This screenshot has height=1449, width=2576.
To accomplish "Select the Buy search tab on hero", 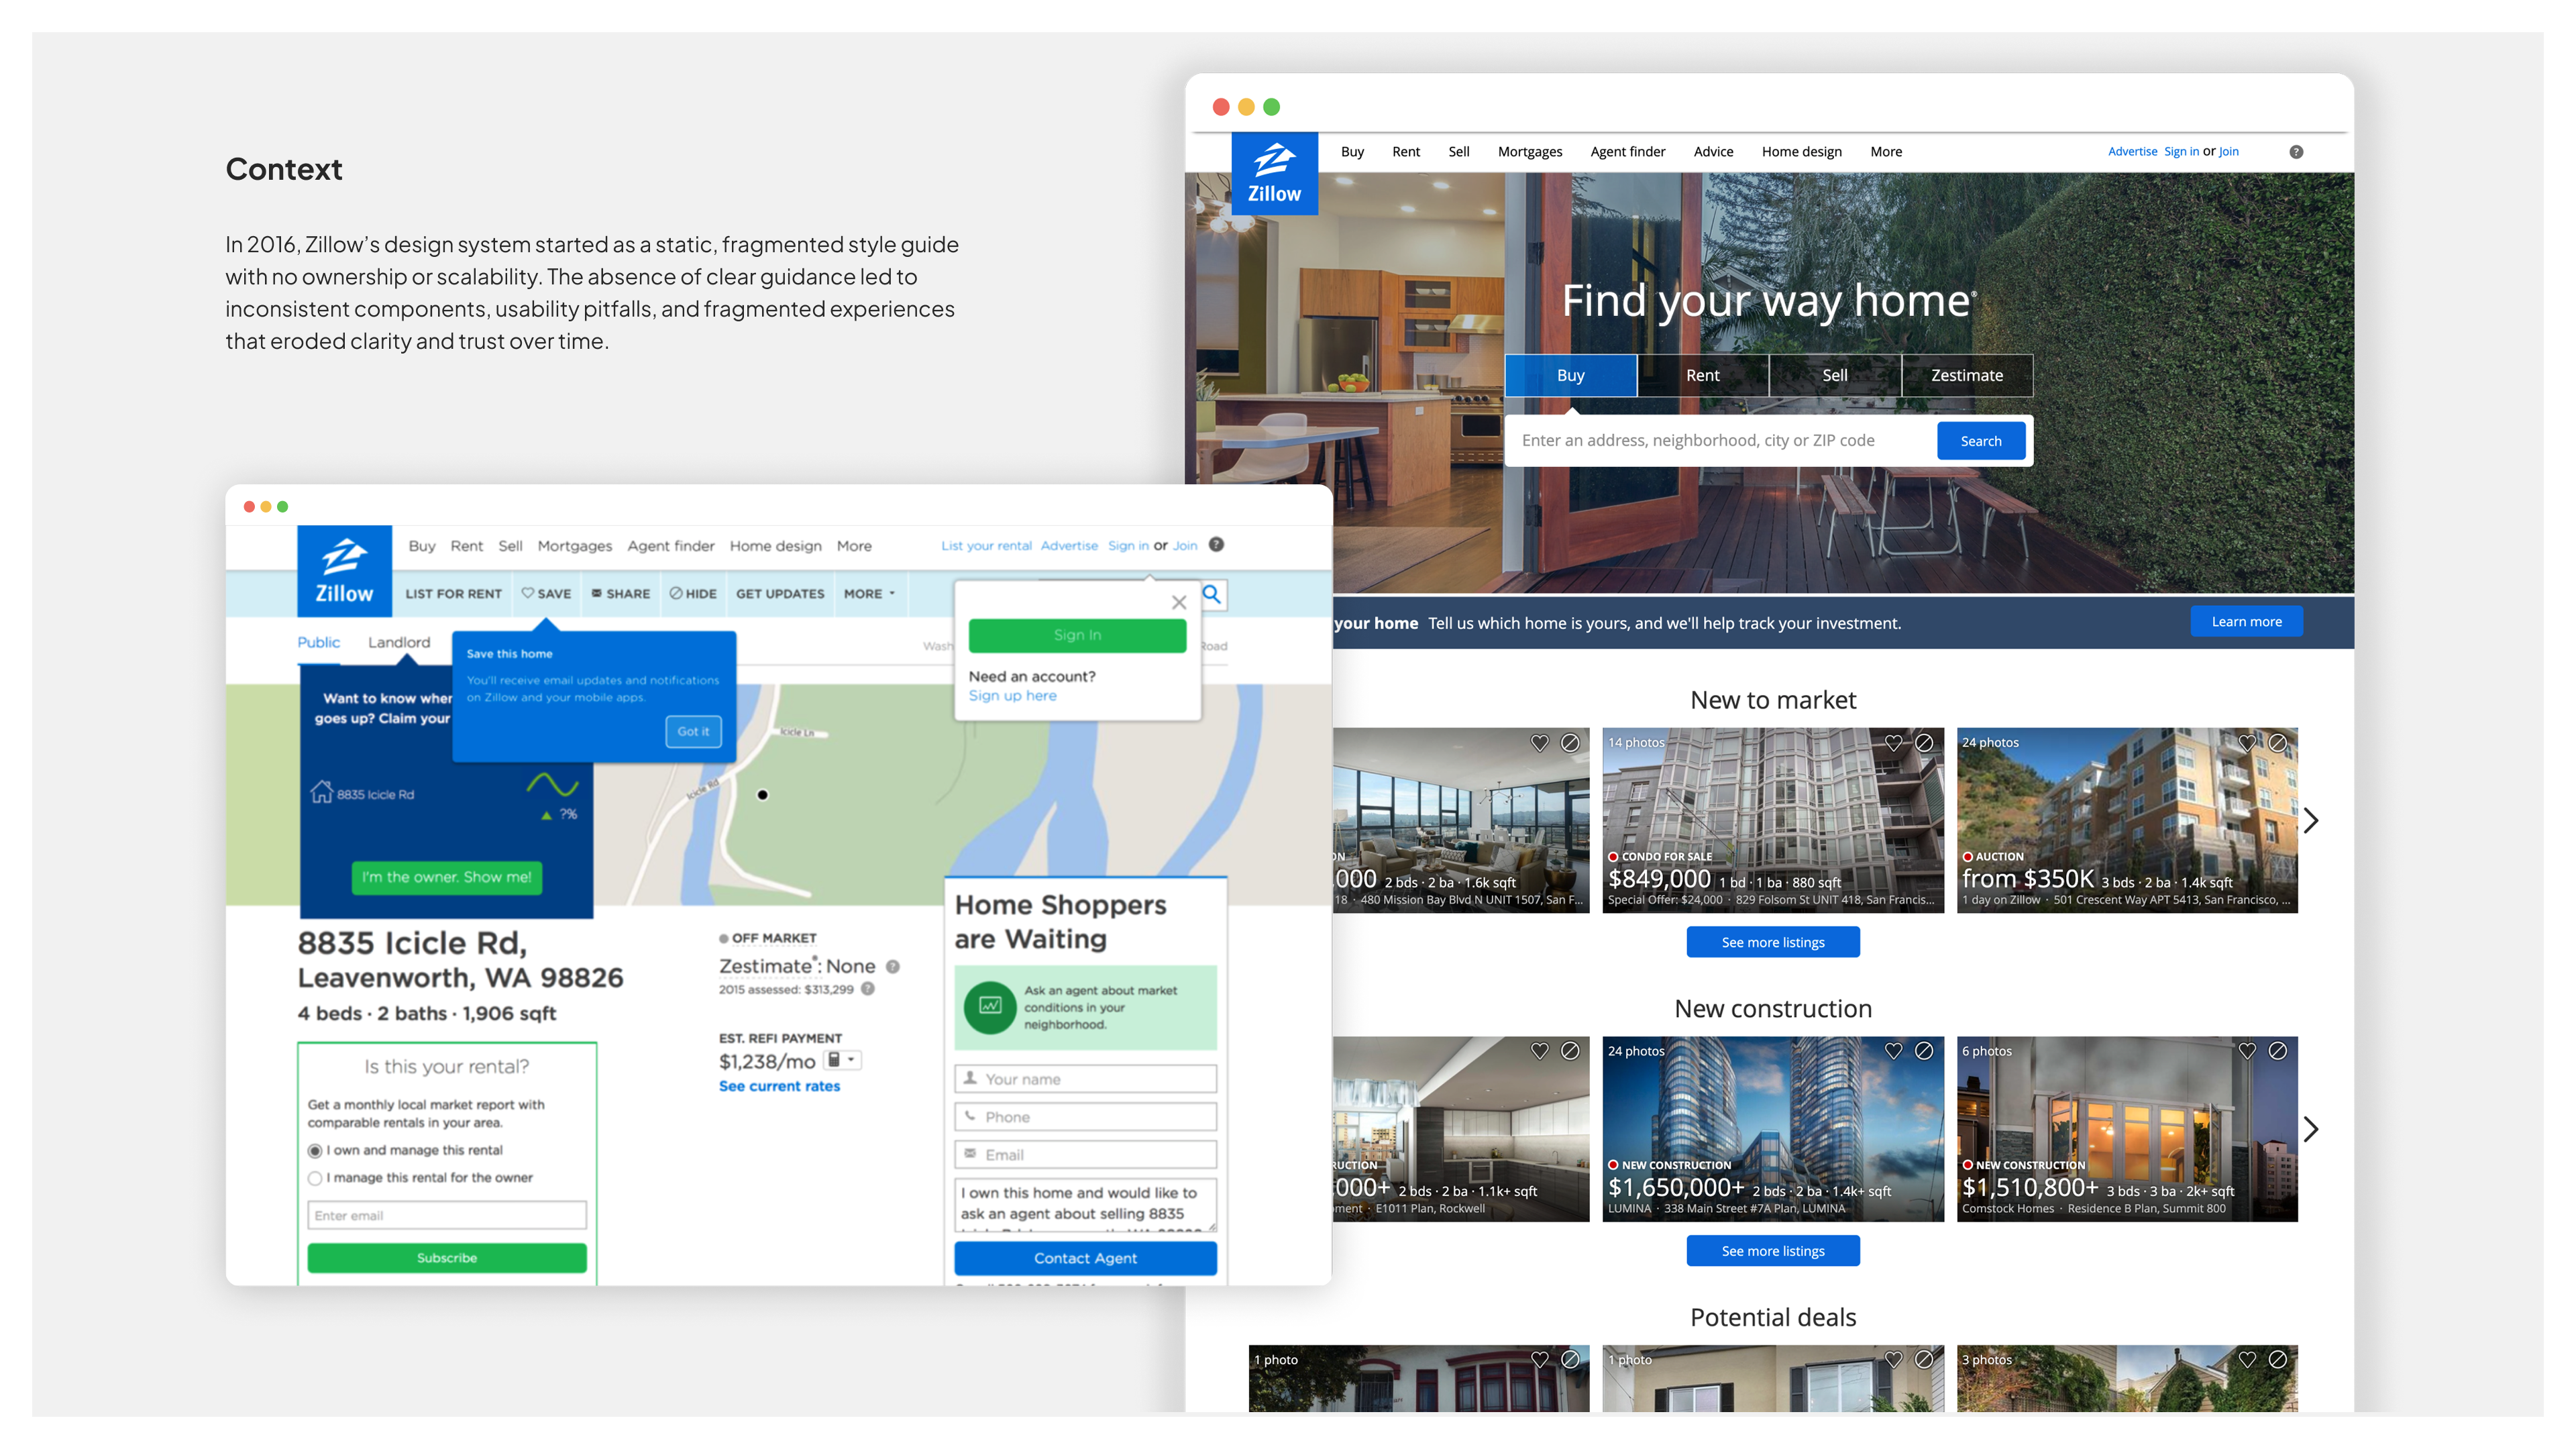I will [x=1570, y=375].
